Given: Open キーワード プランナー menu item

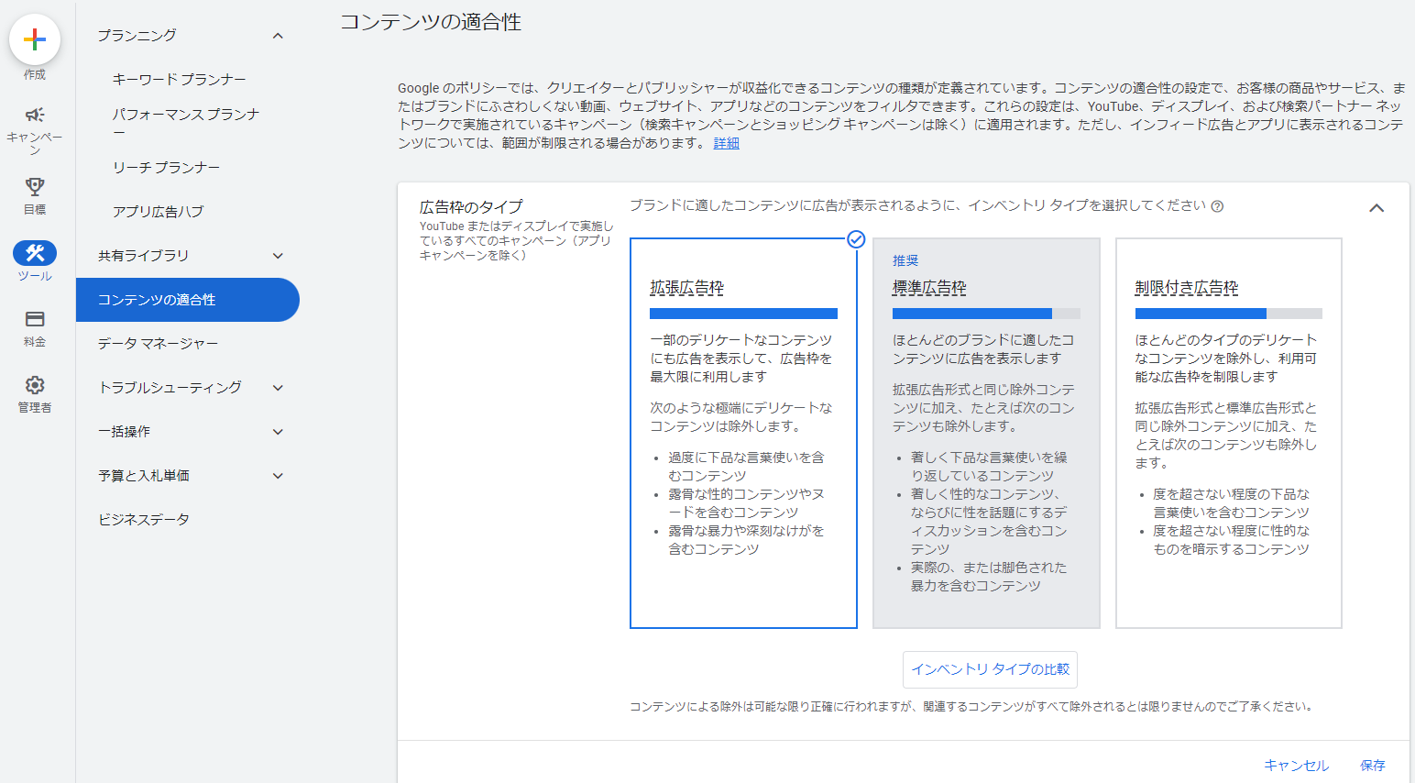Looking at the screenshot, I should (180, 80).
